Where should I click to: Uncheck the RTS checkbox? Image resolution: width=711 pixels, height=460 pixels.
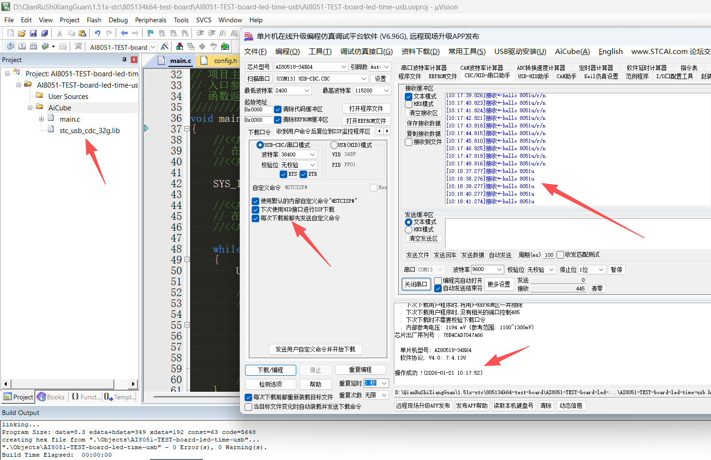click(x=283, y=174)
